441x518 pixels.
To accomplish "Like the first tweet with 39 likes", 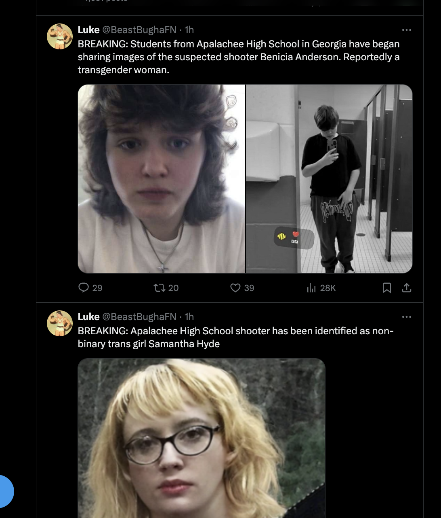I will click(x=242, y=288).
